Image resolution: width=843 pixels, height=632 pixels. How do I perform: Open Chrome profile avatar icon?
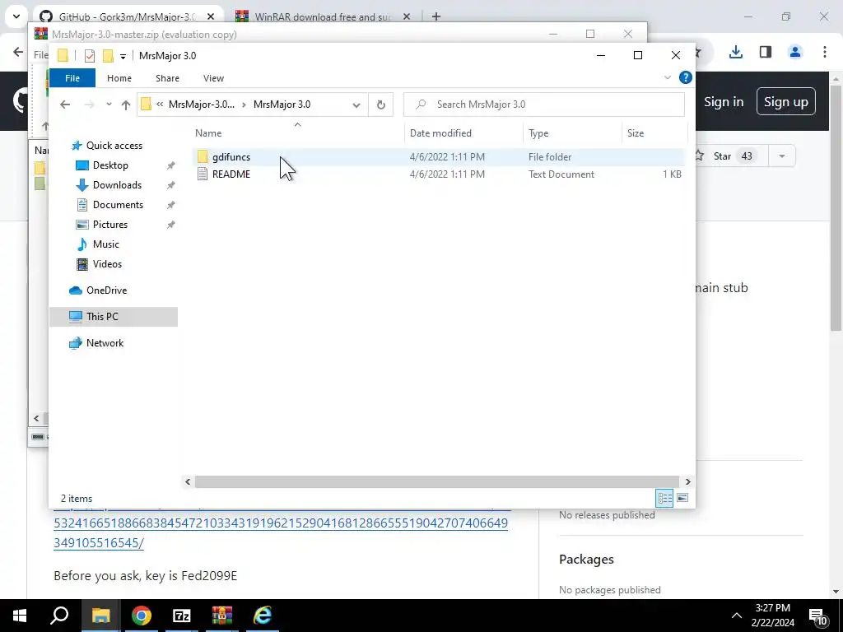pyautogui.click(x=794, y=52)
